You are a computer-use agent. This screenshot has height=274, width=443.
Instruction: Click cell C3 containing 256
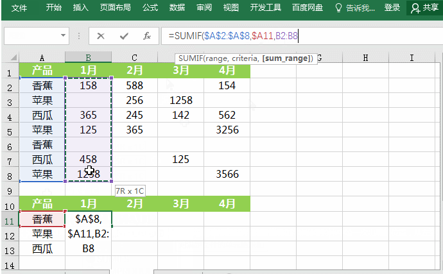pyautogui.click(x=134, y=100)
